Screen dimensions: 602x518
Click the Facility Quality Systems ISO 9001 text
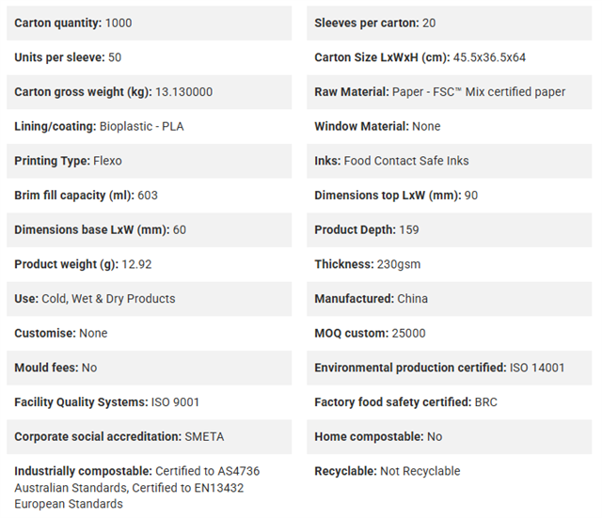[106, 402]
